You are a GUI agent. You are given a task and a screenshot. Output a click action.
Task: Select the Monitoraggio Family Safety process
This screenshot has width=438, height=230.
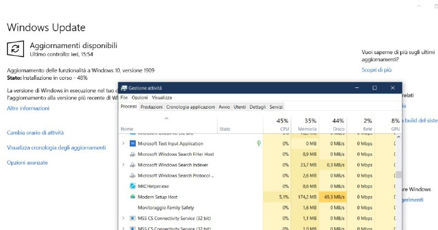pos(166,208)
